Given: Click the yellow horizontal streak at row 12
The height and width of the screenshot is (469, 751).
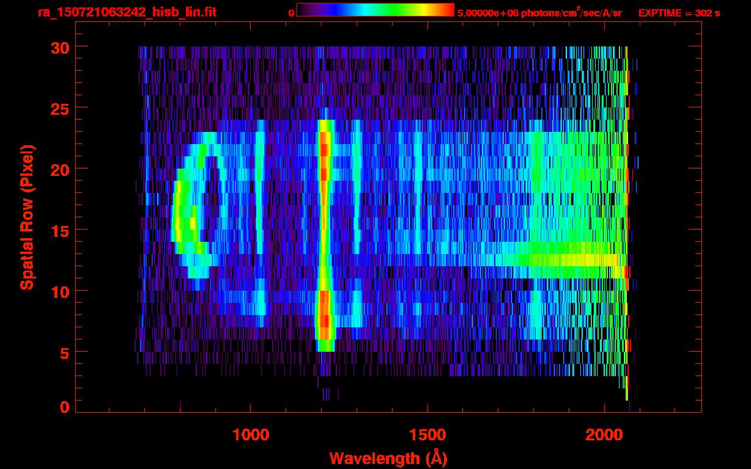Looking at the screenshot, I should click(x=569, y=260).
